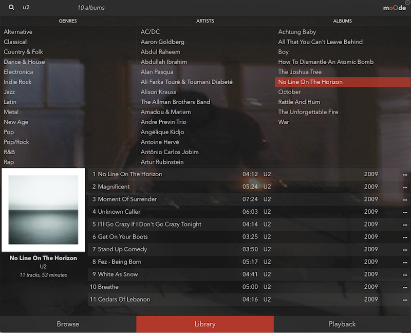Select the Dance & House genre

click(24, 62)
